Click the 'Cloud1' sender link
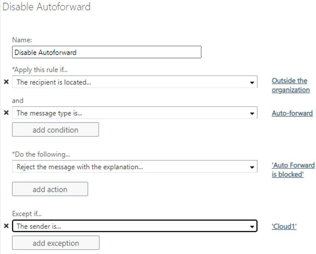The height and width of the screenshot is (254, 316). pyautogui.click(x=284, y=226)
